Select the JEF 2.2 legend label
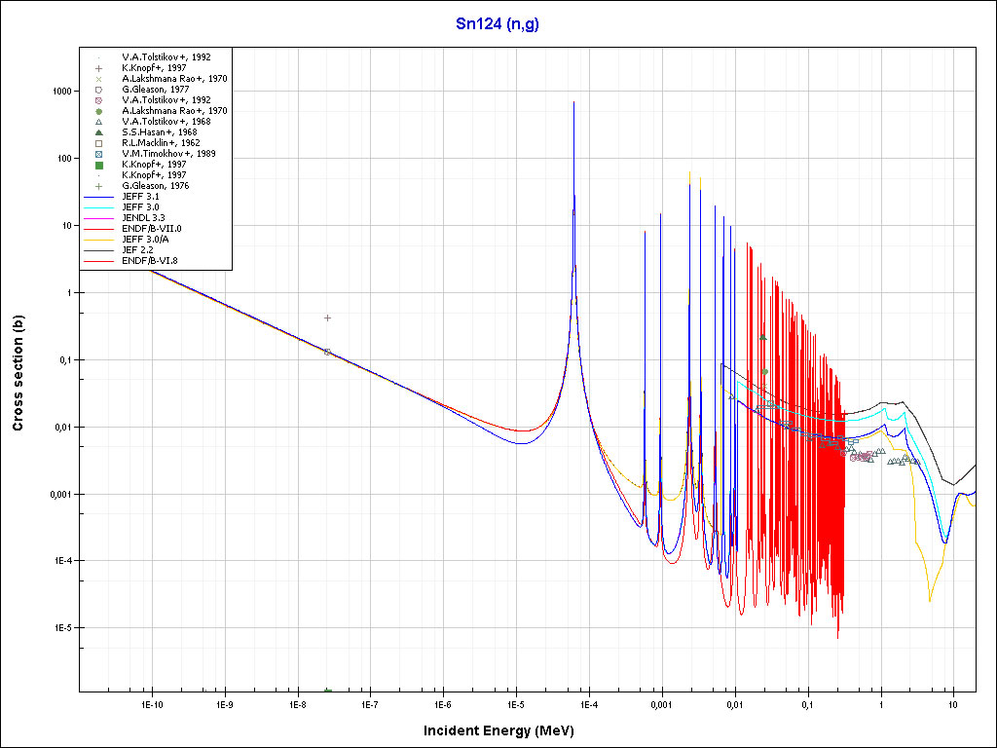This screenshot has width=997, height=748. tap(139, 250)
